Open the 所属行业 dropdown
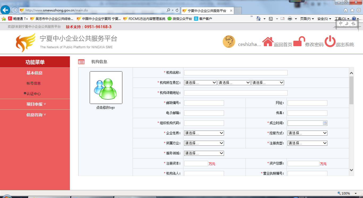363x198 pixels. (204, 143)
